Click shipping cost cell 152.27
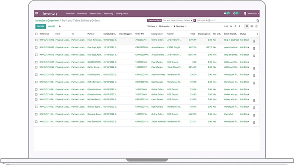This screenshot has width=294, height=165. pyautogui.click(x=209, y=47)
